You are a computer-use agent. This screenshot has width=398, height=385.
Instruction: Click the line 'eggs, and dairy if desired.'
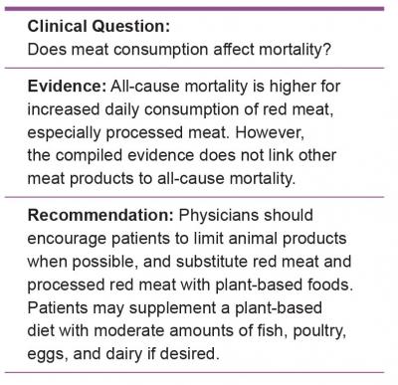[x=123, y=354]
